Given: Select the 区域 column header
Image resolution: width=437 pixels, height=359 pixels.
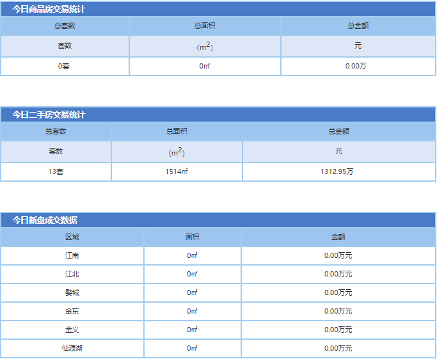Looking at the screenshot, I should 72,237.
